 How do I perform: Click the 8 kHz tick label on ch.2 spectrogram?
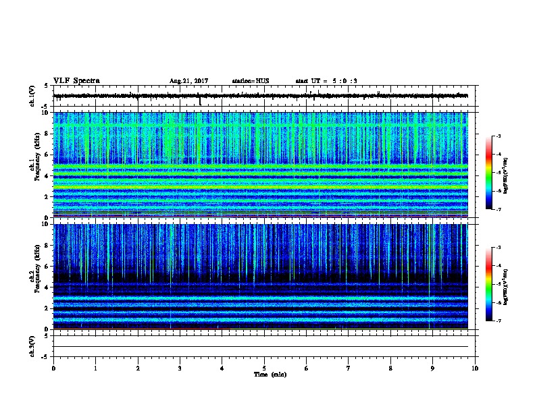[47, 245]
